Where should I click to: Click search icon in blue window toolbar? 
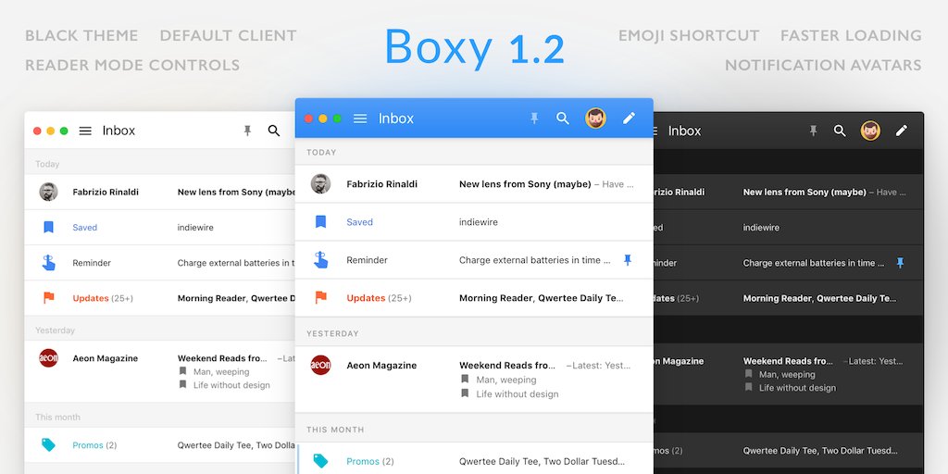563,118
